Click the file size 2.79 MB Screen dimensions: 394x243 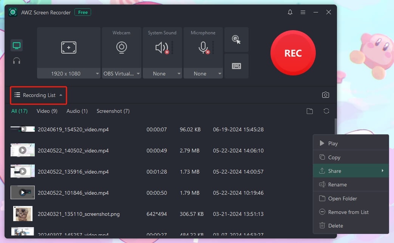point(190,151)
